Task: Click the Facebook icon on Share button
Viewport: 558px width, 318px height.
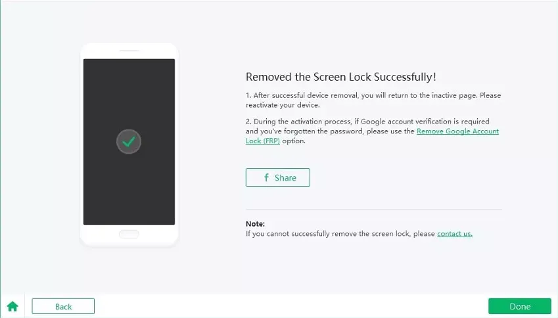Action: [266, 177]
